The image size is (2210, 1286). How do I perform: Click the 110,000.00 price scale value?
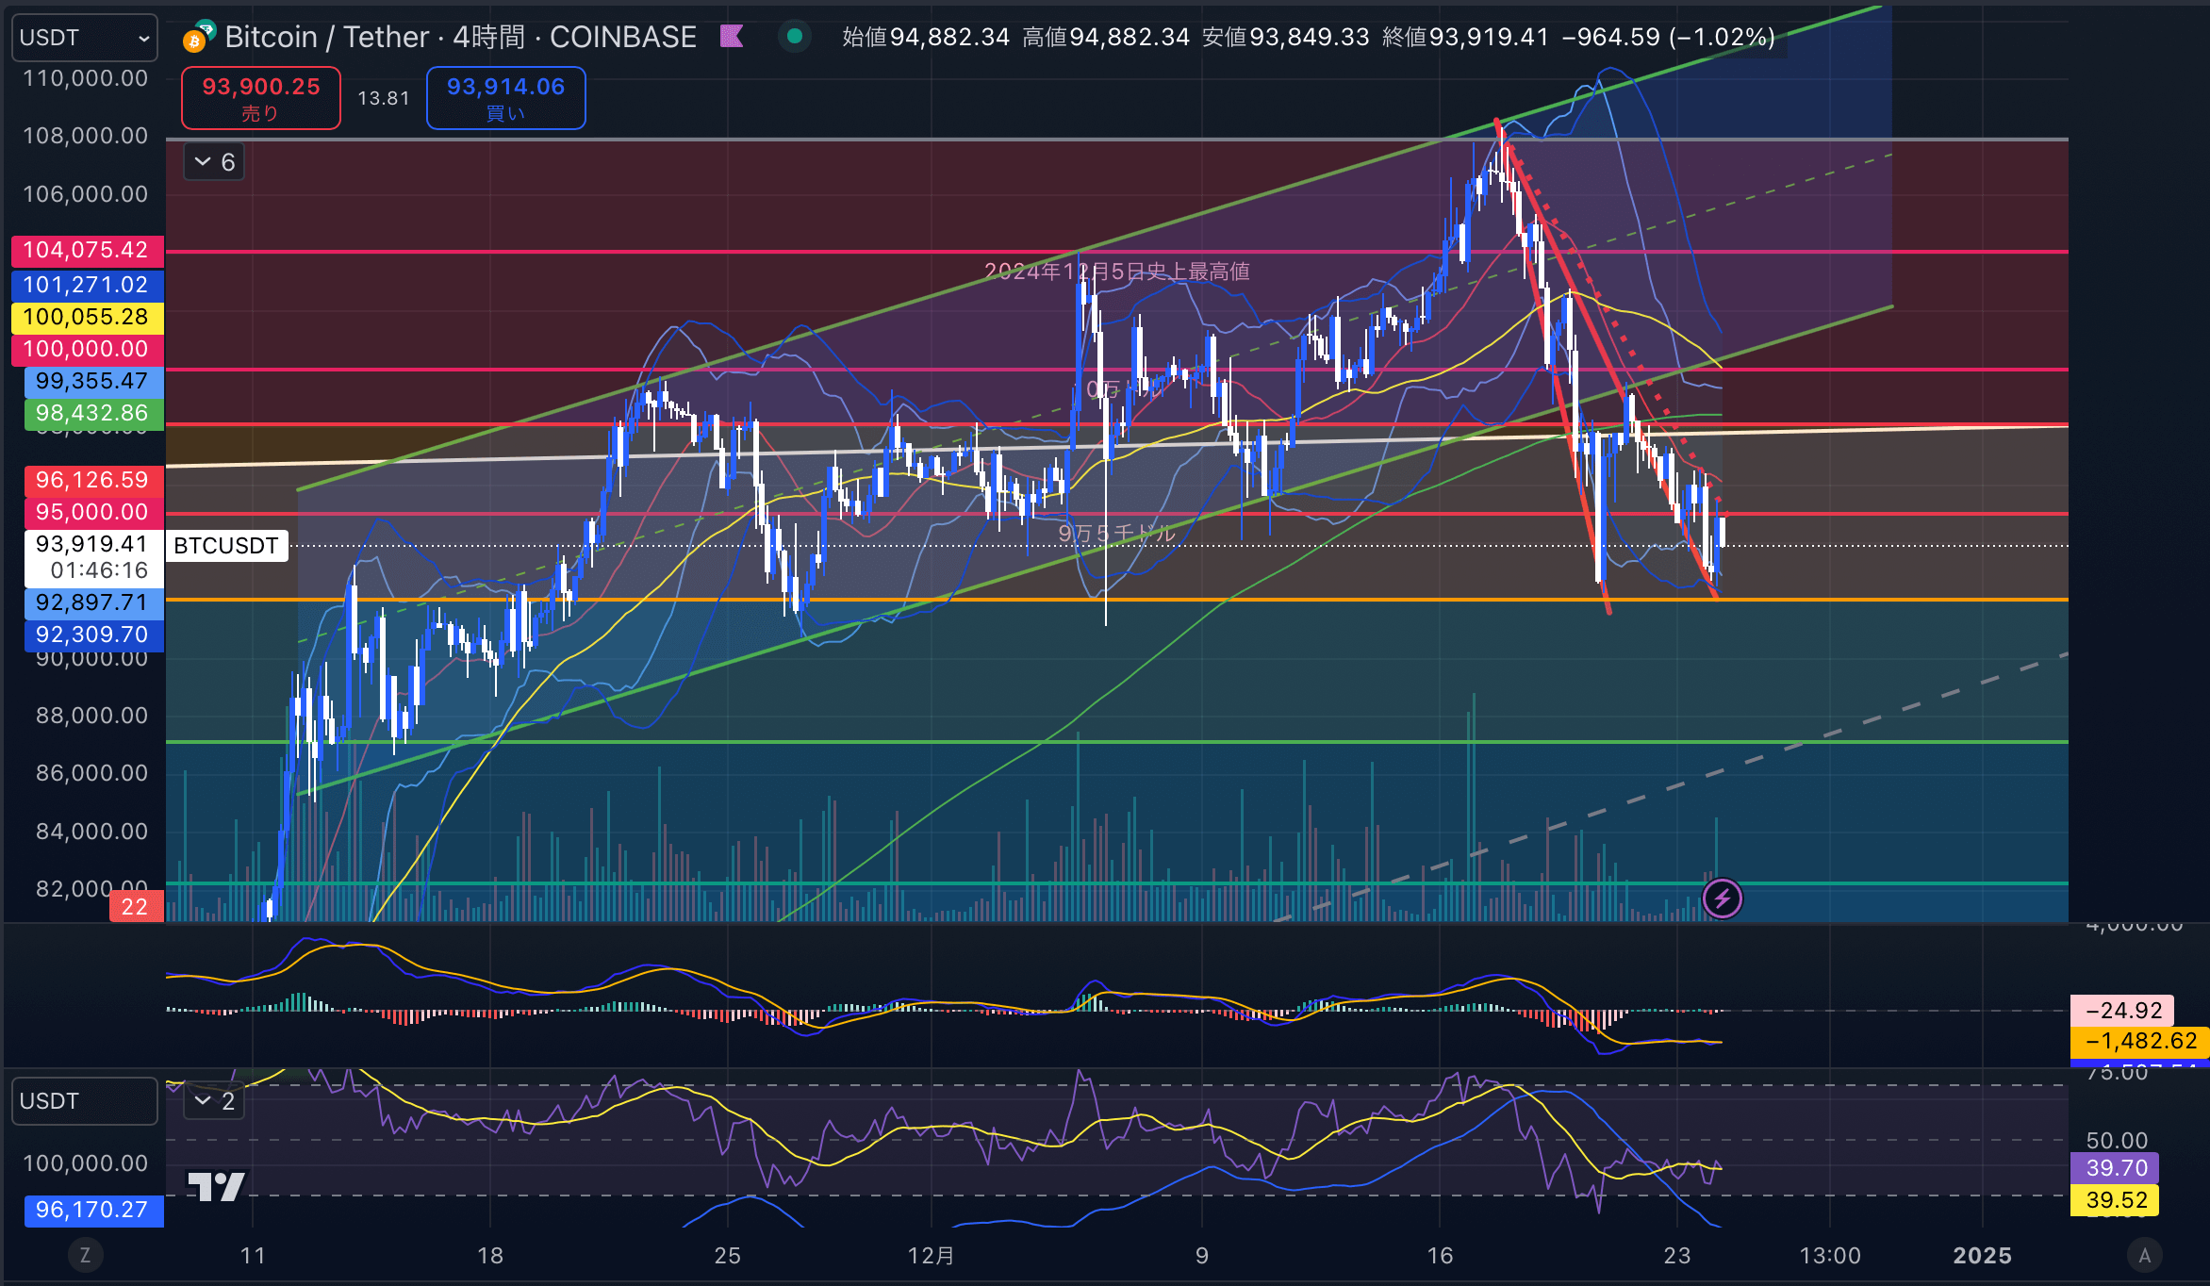point(86,78)
